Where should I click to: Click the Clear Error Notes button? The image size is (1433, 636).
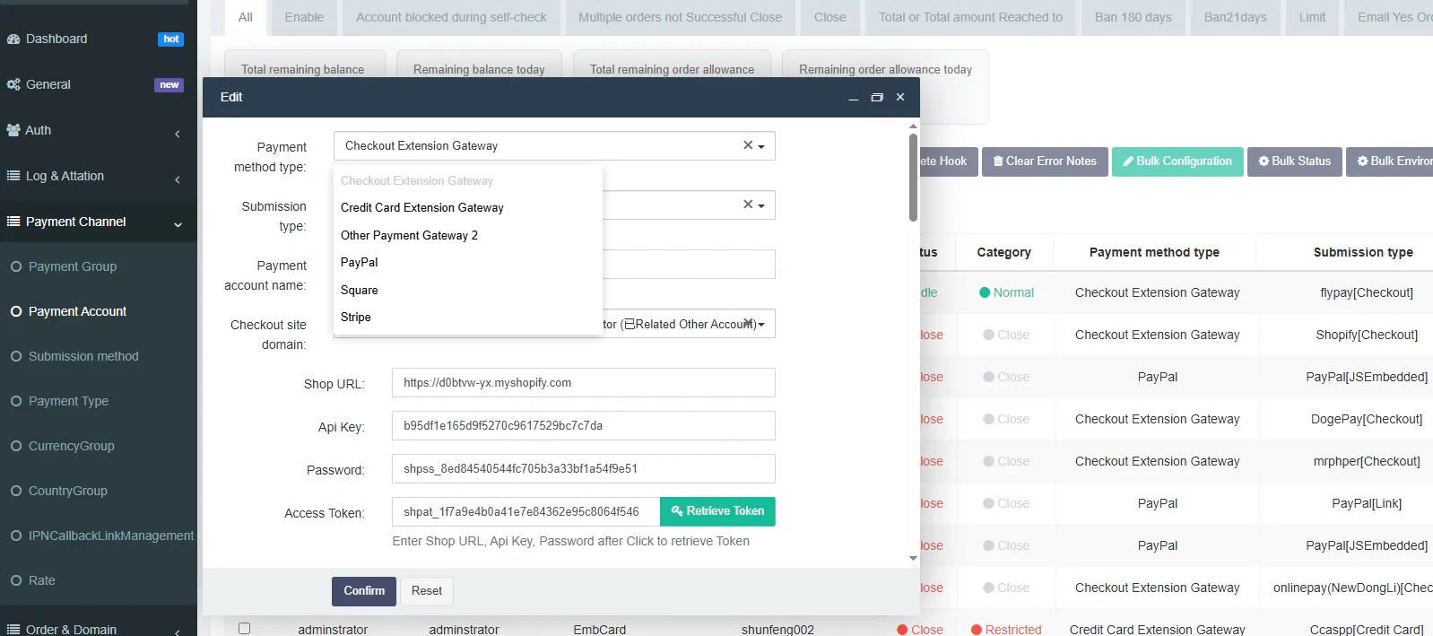(1045, 161)
